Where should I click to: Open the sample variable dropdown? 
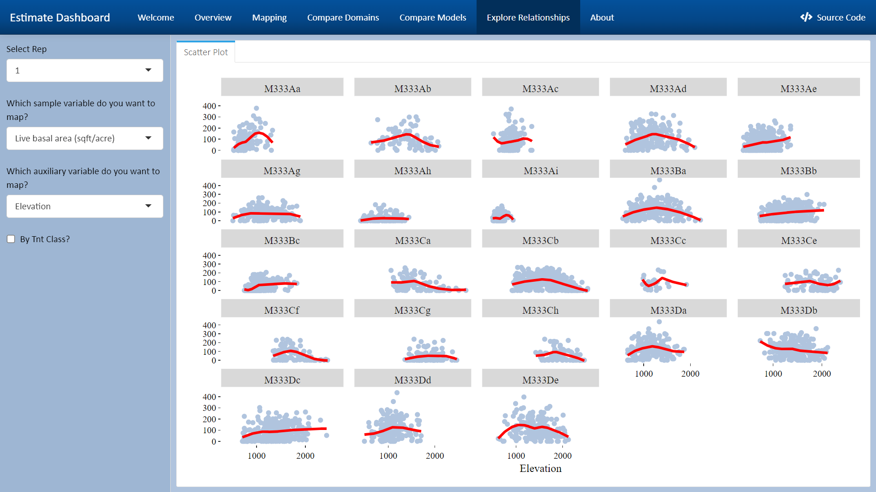pos(85,138)
